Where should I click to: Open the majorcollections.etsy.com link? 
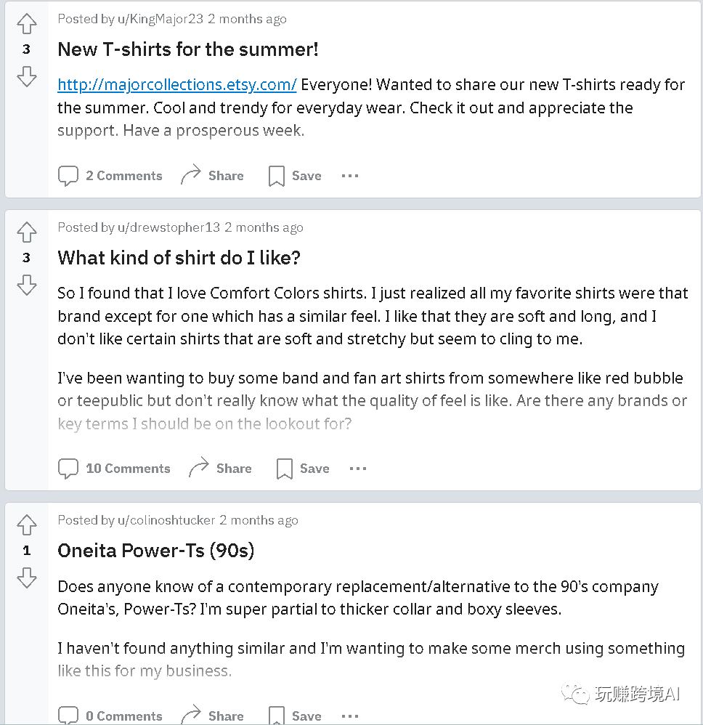176,84
